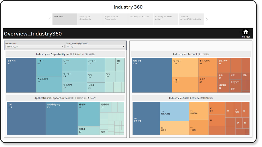Select 포장기 17 application tile
Screen dimensions: 262x147
coord(89,131)
